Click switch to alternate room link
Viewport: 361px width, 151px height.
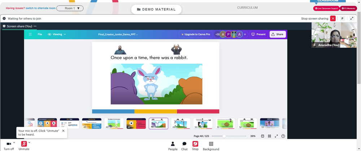click(40, 8)
